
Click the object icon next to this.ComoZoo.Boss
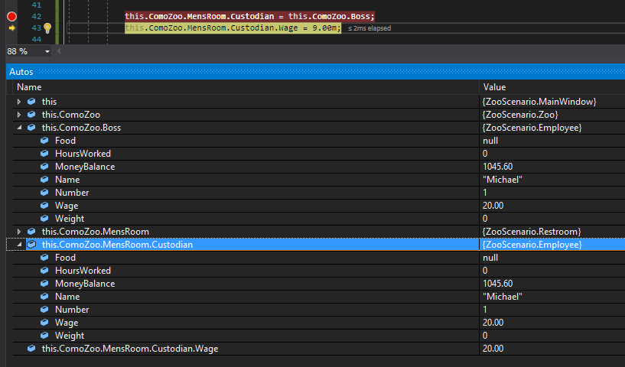31,128
